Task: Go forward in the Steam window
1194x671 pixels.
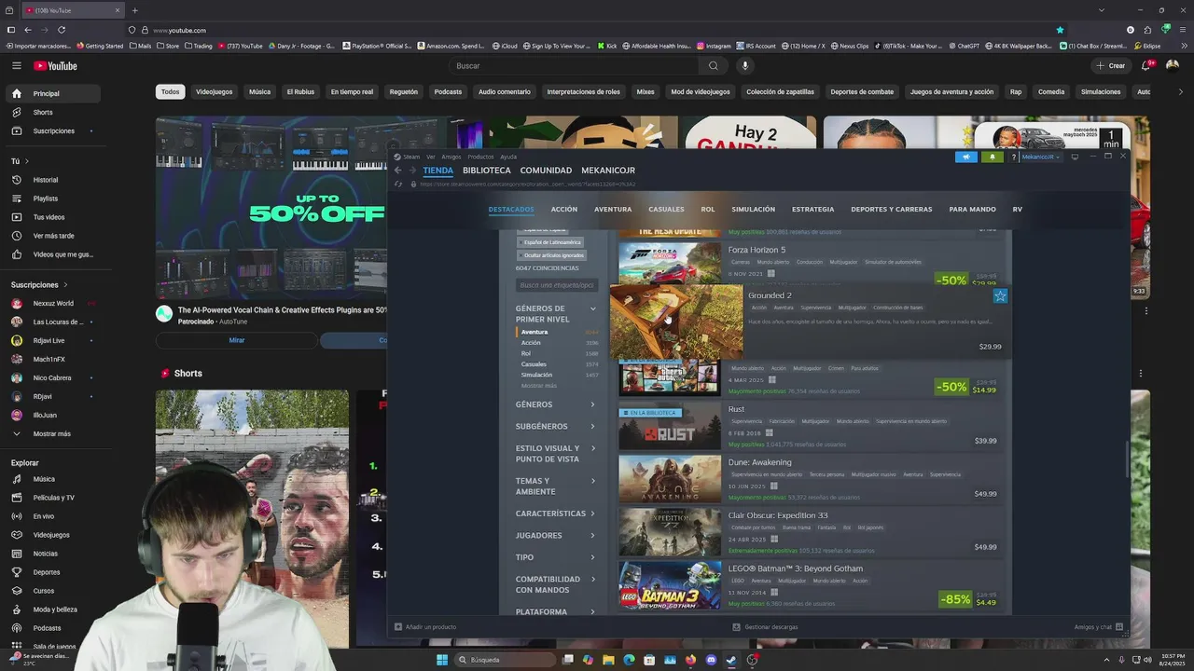Action: click(412, 171)
